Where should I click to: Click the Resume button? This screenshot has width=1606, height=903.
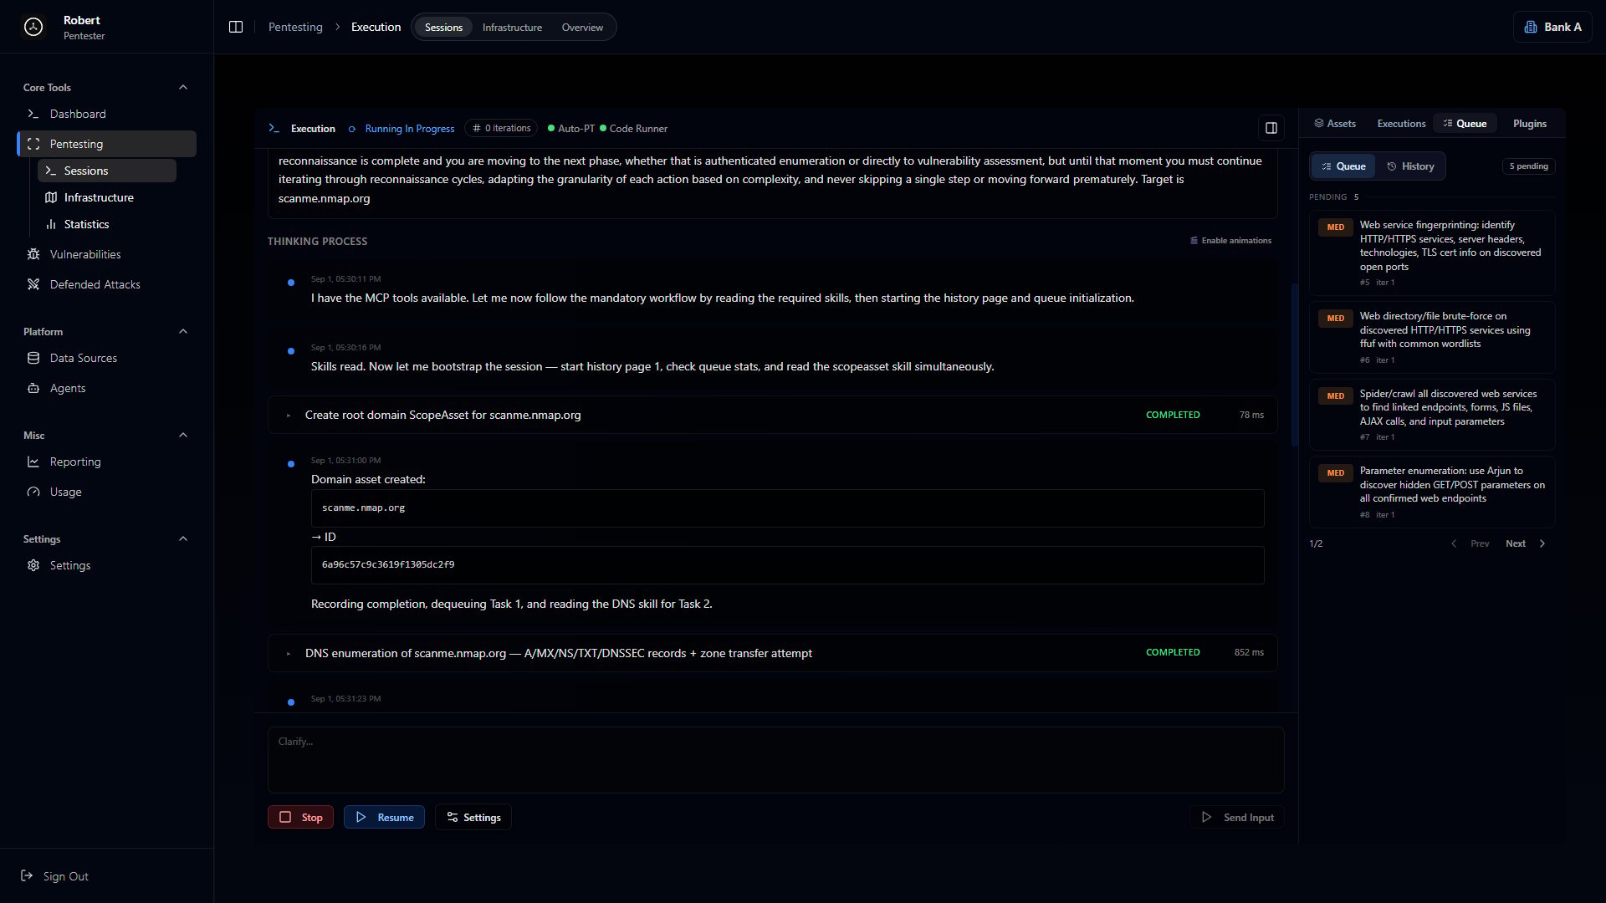(x=384, y=817)
